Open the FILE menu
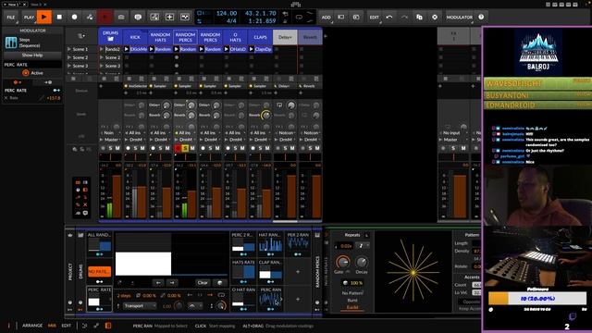 11,17
